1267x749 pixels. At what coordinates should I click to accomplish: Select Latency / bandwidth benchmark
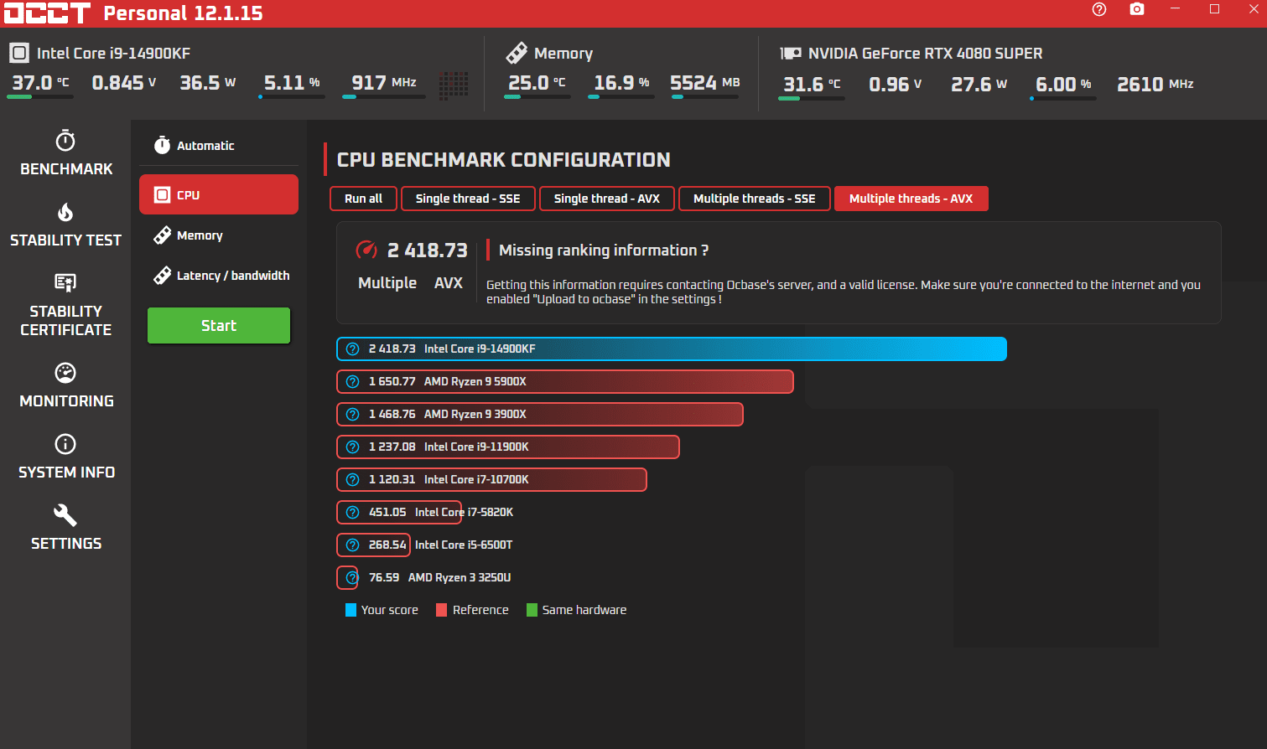(x=219, y=276)
